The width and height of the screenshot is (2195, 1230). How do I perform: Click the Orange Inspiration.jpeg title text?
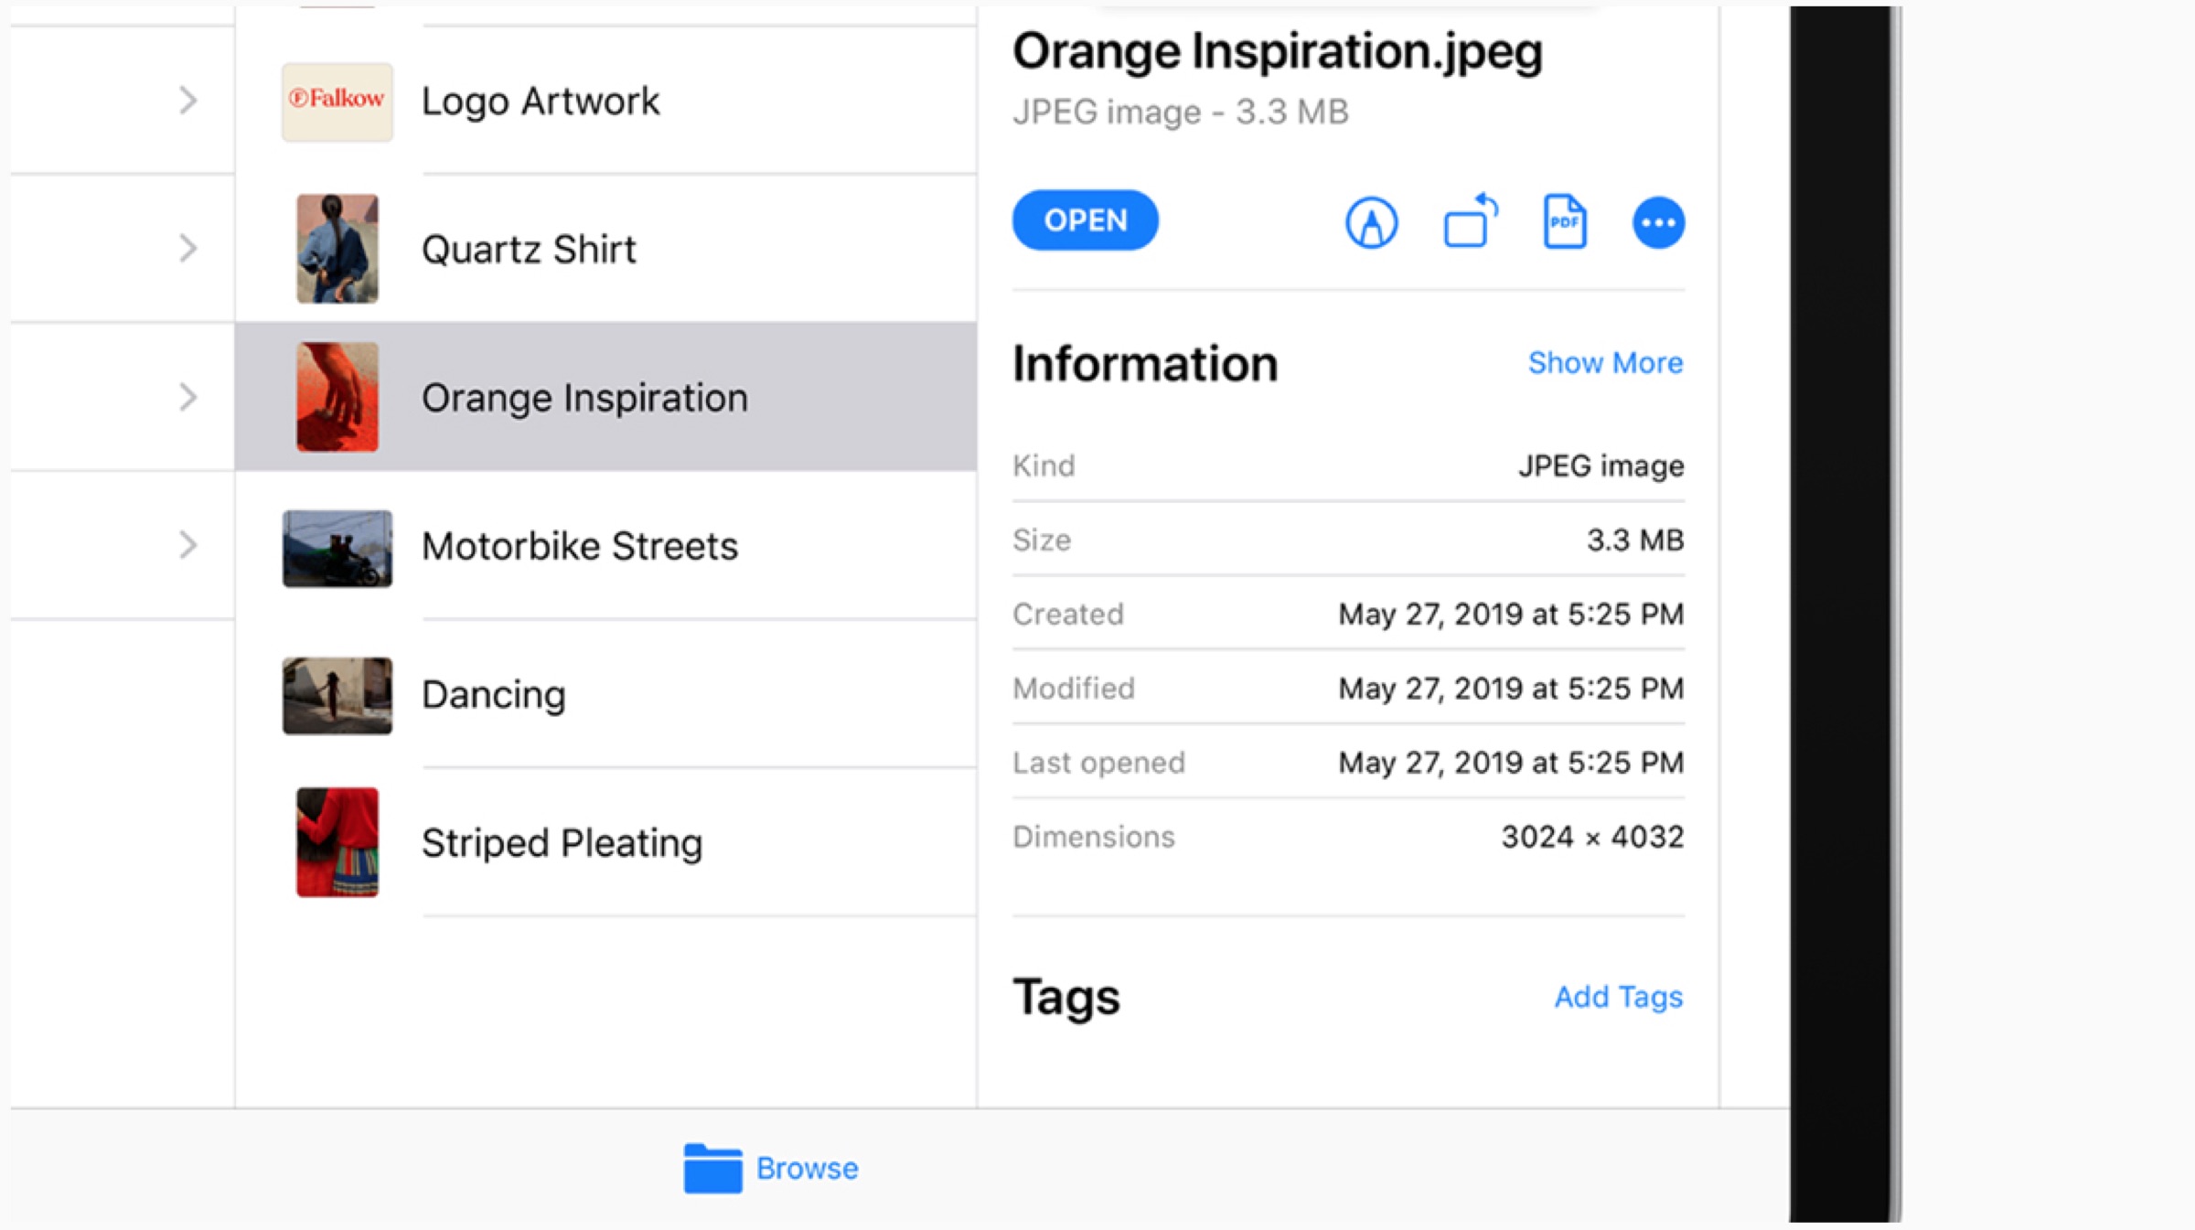coord(1277,51)
